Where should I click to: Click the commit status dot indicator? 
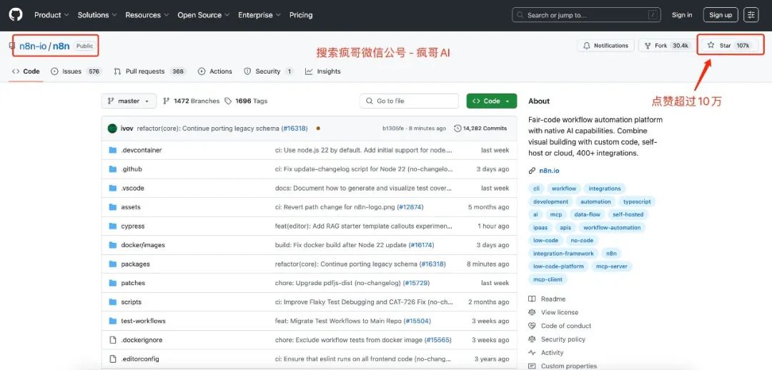[x=318, y=129]
